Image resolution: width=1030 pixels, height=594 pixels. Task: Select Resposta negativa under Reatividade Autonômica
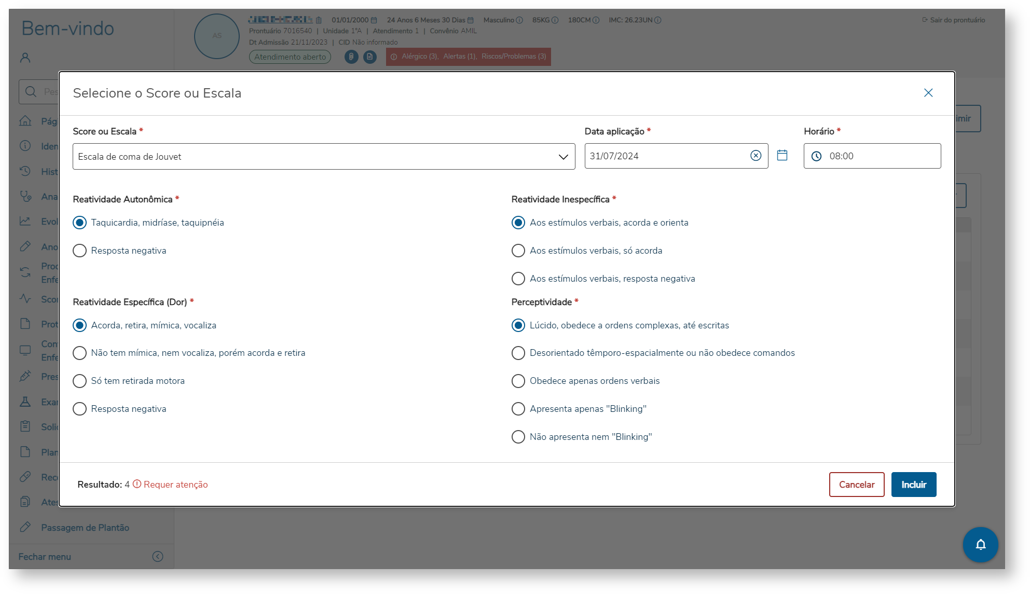point(79,251)
